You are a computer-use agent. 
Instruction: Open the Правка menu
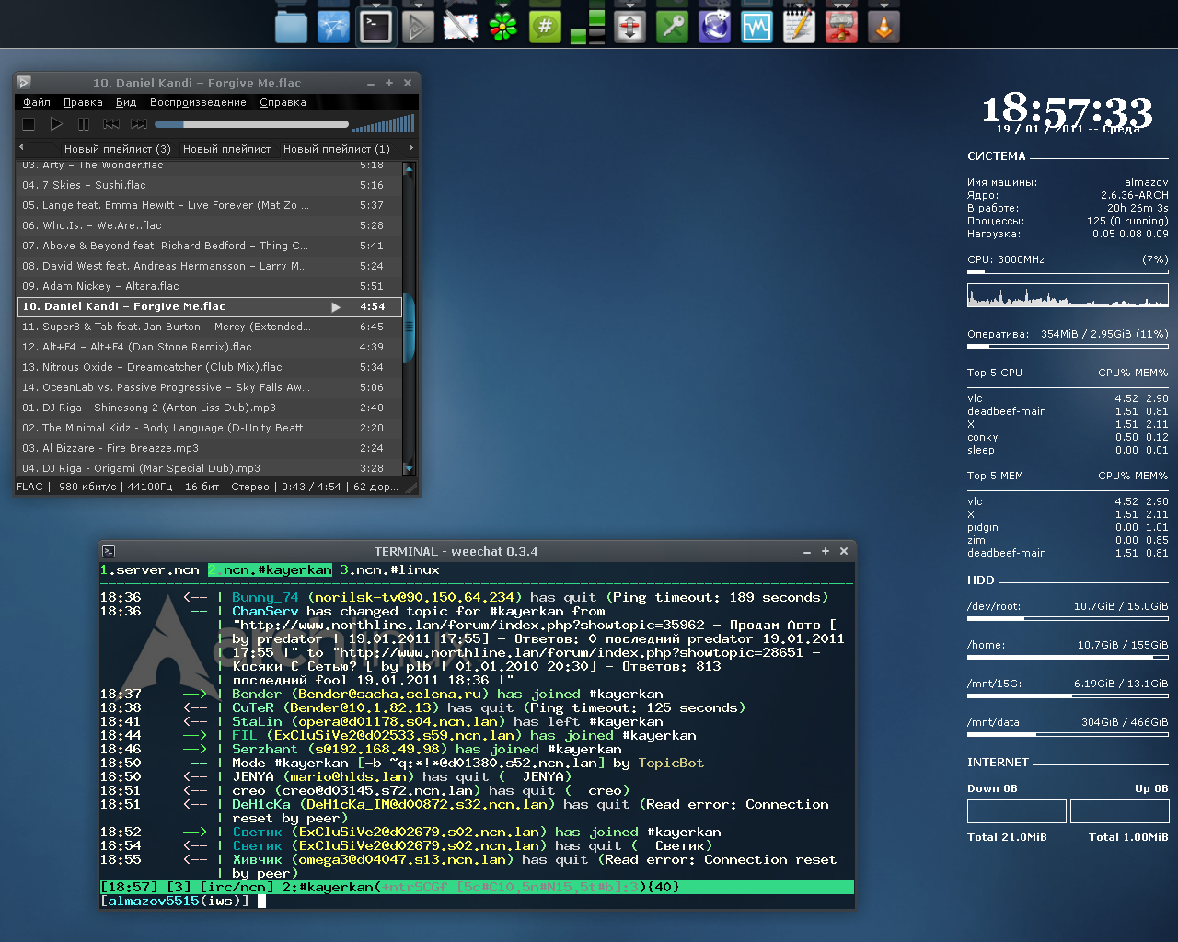[83, 102]
